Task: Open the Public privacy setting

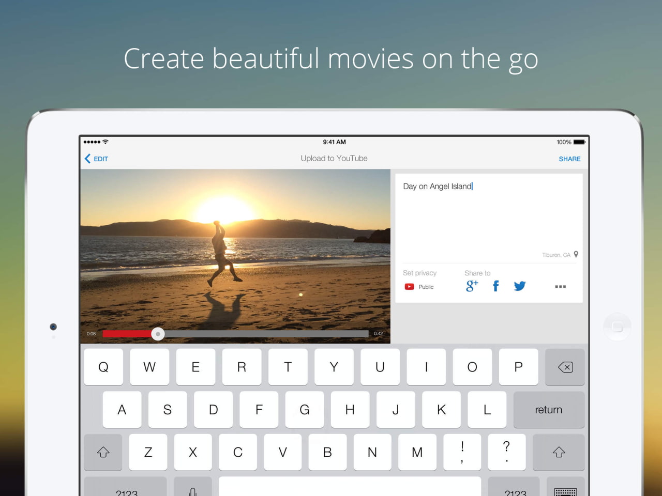Action: coord(419,287)
